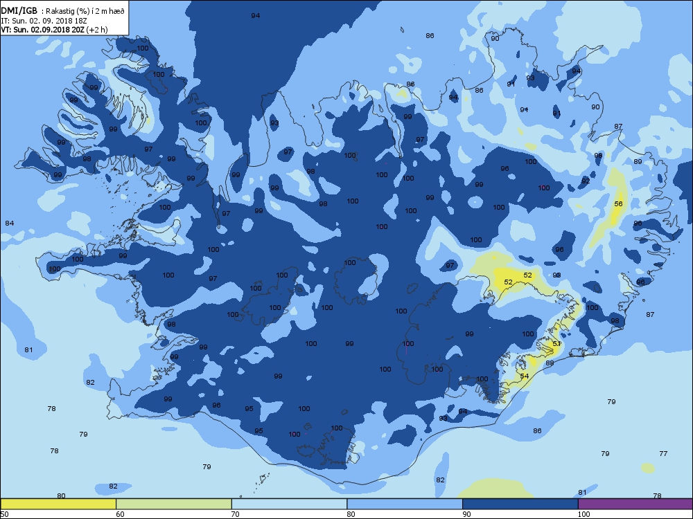Screen dimensions: 693x519
Task: Click the legend tick label '70'
Action: pyautogui.click(x=236, y=513)
